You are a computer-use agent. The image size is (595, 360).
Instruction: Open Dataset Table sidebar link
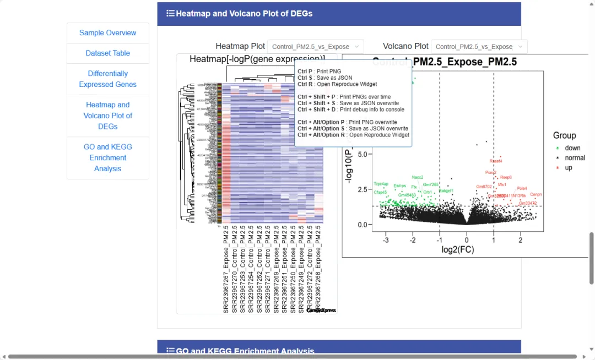(108, 53)
